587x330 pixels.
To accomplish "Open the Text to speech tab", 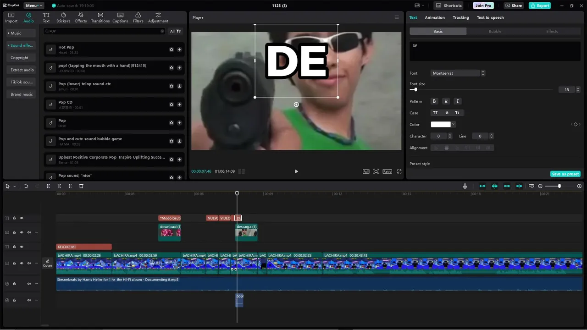I will 490,17.
